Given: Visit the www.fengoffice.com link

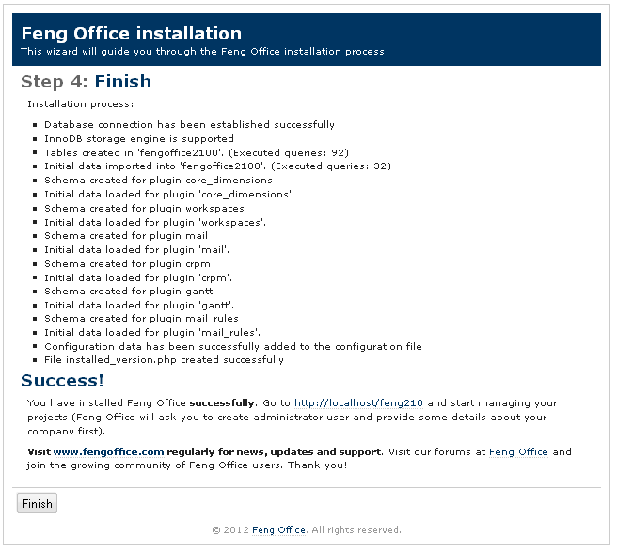Looking at the screenshot, I should [x=108, y=452].
